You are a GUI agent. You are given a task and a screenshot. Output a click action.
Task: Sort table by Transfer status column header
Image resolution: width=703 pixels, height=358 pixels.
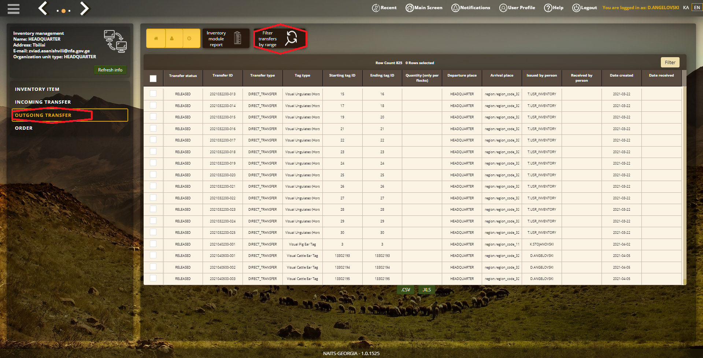pyautogui.click(x=183, y=76)
